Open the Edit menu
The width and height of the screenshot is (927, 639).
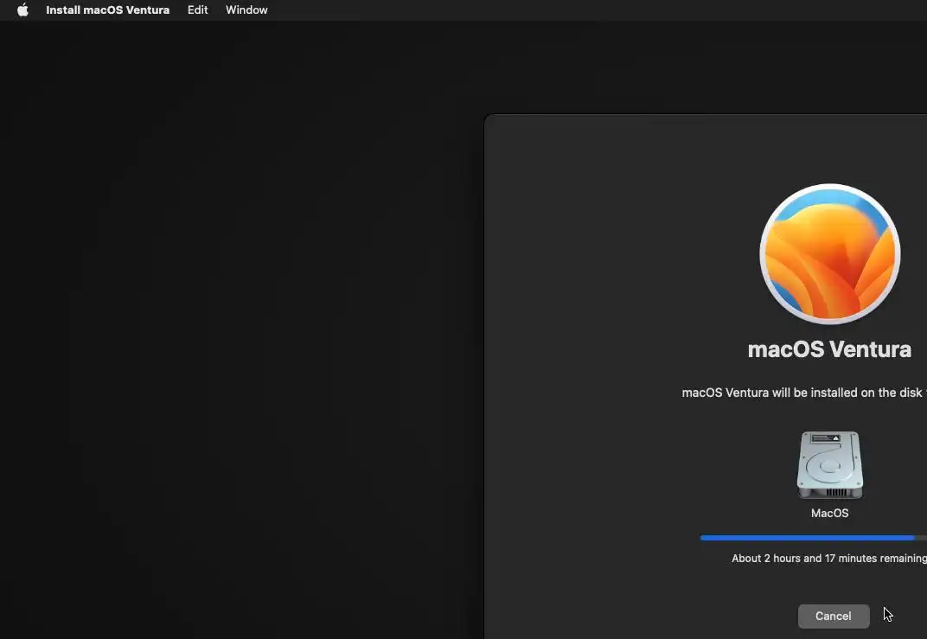point(197,10)
